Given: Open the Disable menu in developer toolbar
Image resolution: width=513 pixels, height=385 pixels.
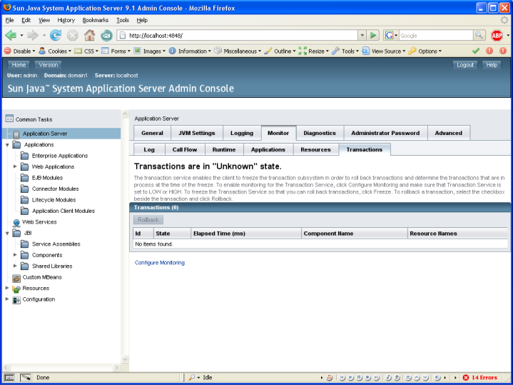Looking at the screenshot, I should [x=20, y=51].
